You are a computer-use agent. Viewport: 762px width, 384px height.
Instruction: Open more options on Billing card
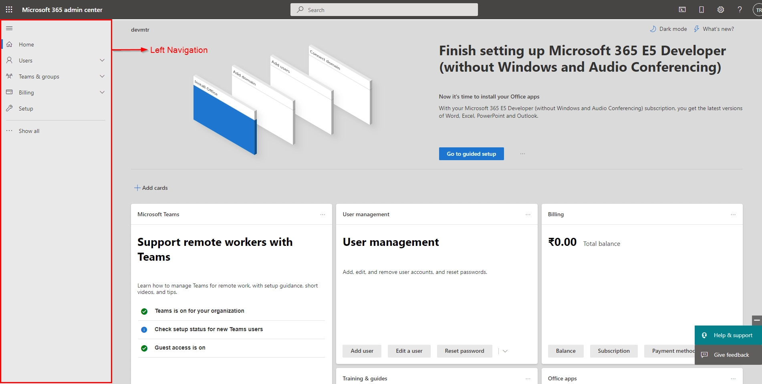[x=733, y=215]
